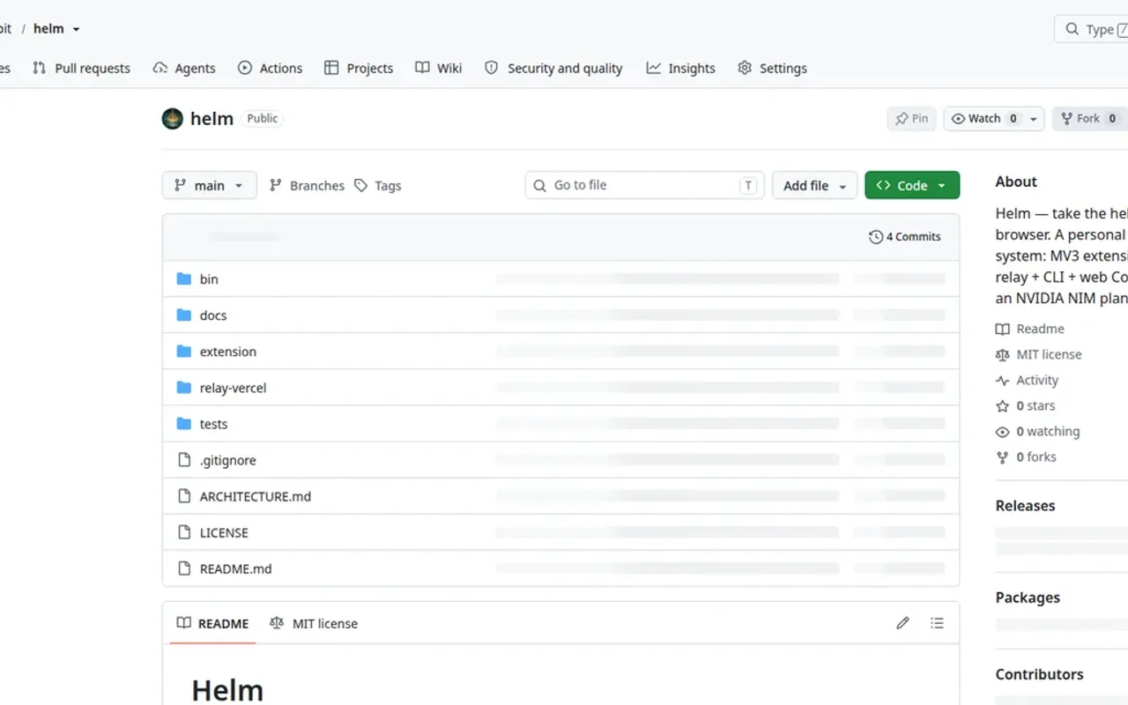Switch to the Wiki tab
The image size is (1128, 705).
439,68
